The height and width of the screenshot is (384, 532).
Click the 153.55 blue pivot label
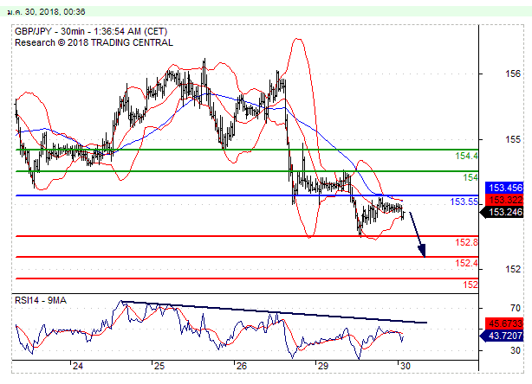point(464,202)
